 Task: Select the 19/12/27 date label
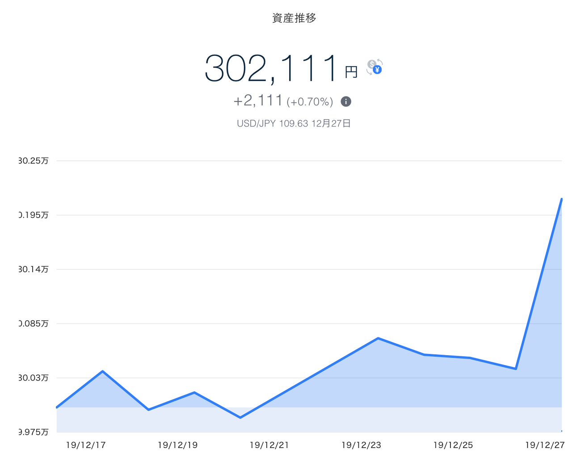(x=545, y=445)
